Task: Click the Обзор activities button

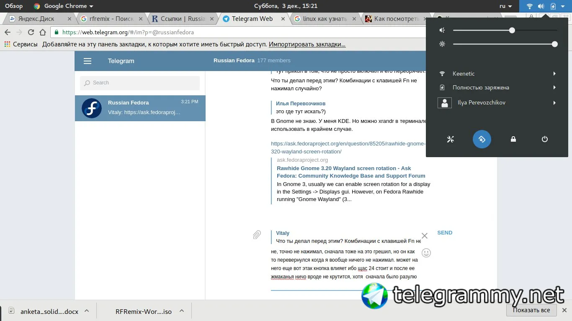Action: (14, 6)
